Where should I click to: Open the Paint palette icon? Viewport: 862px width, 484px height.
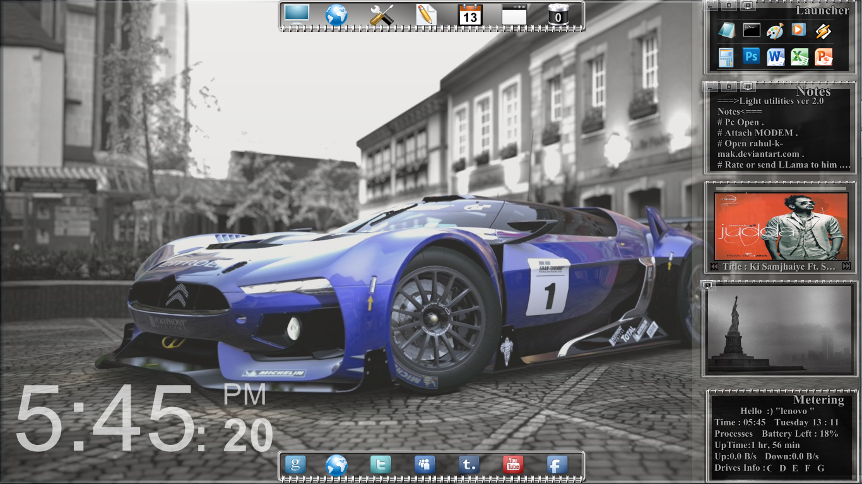click(x=775, y=30)
